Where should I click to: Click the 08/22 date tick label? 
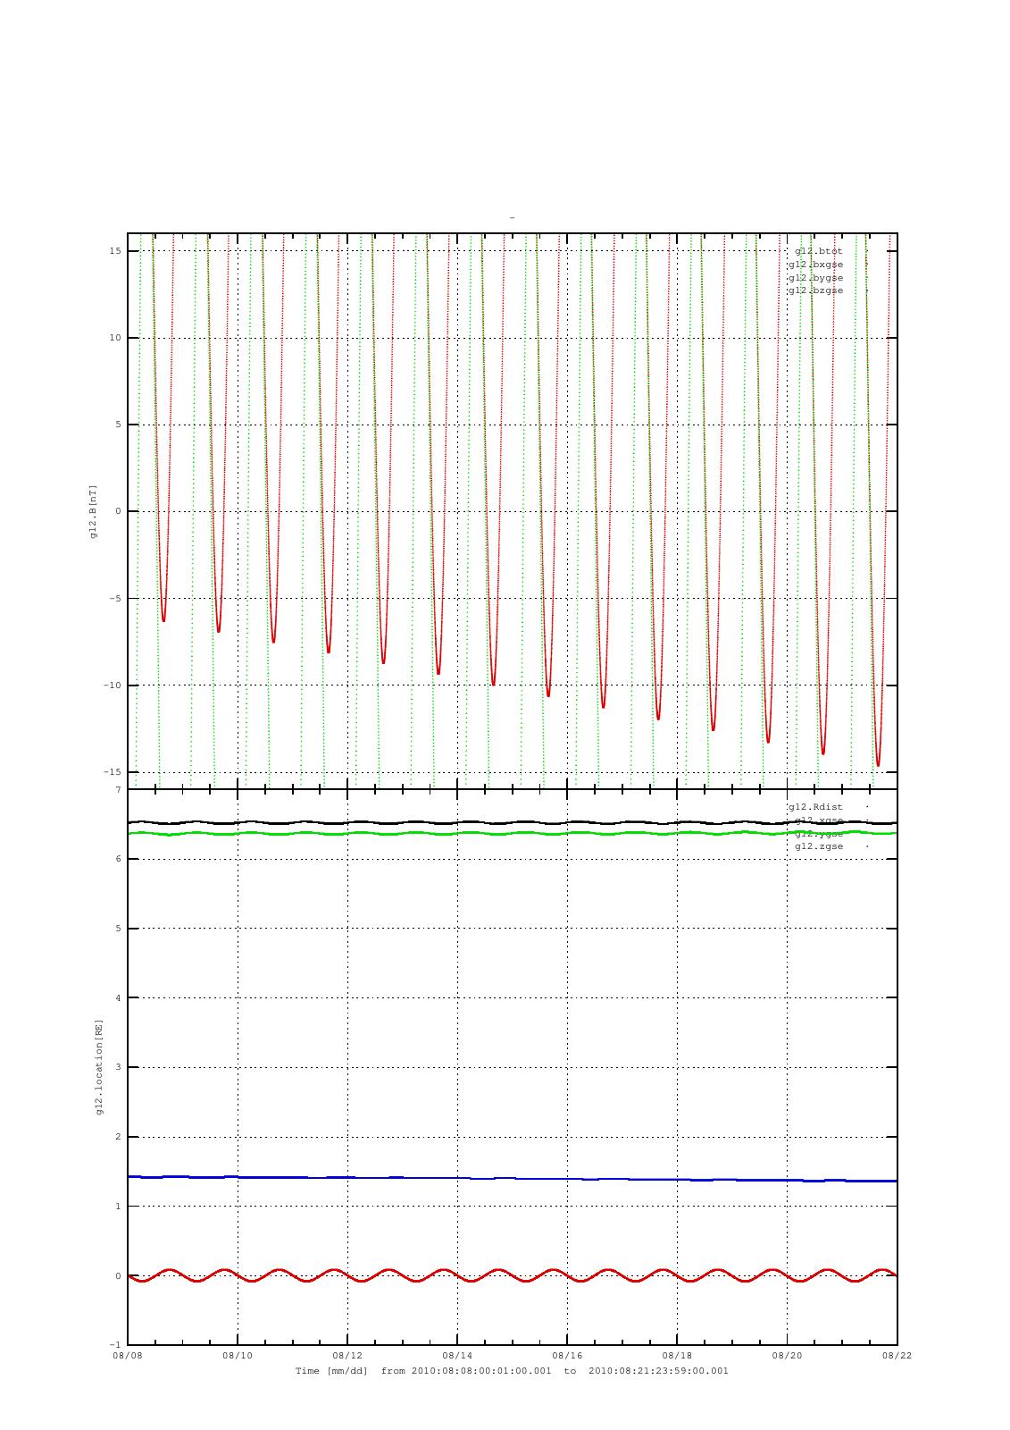(897, 1356)
